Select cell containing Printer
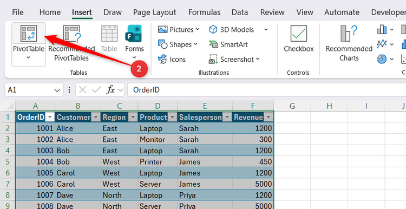Image resolution: width=406 pixels, height=209 pixels. pyautogui.click(x=158, y=162)
